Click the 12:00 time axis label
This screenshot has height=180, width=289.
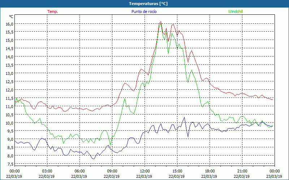tap(145, 171)
